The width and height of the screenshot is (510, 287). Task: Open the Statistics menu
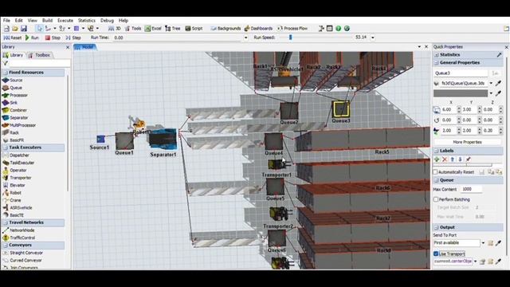point(87,21)
